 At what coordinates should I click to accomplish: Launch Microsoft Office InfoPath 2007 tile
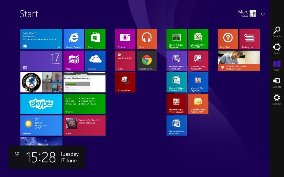pyautogui.click(x=176, y=61)
